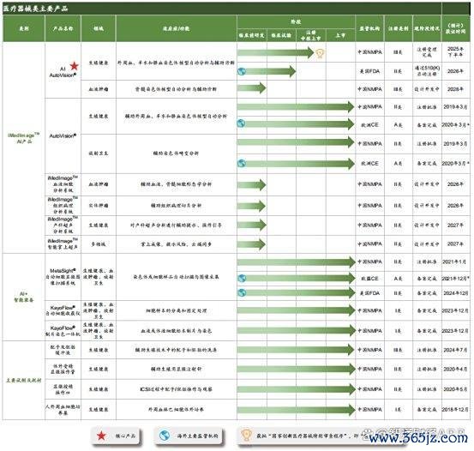Click the 2024年7月 date cell
The height and width of the screenshot is (451, 474).
pos(455,350)
